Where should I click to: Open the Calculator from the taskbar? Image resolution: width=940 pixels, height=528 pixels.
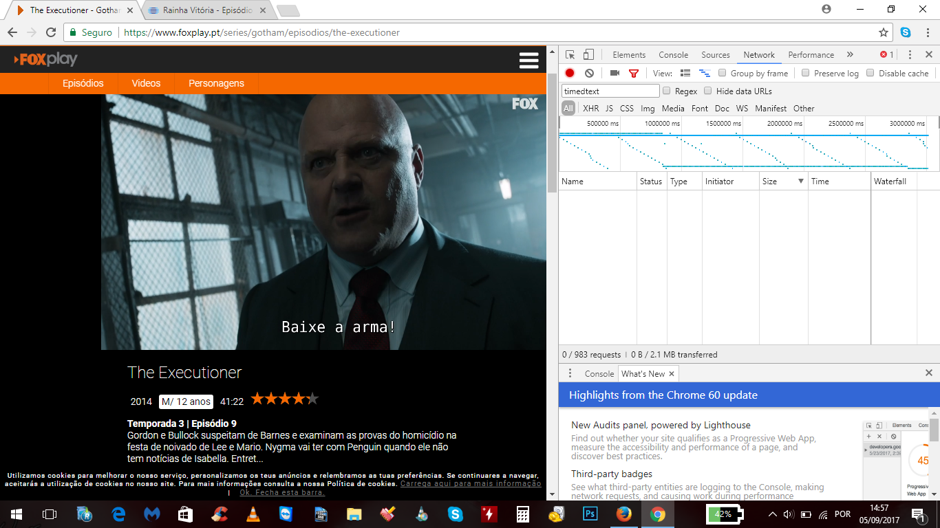pyautogui.click(x=522, y=514)
